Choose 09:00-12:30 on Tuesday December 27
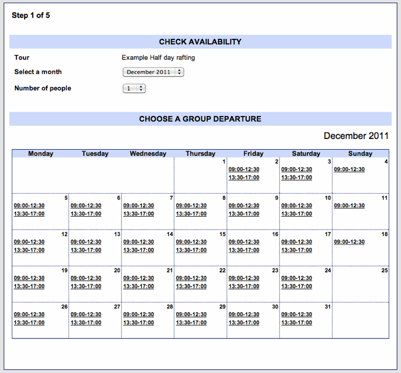Screen dimensions: 401x373 coord(85,314)
